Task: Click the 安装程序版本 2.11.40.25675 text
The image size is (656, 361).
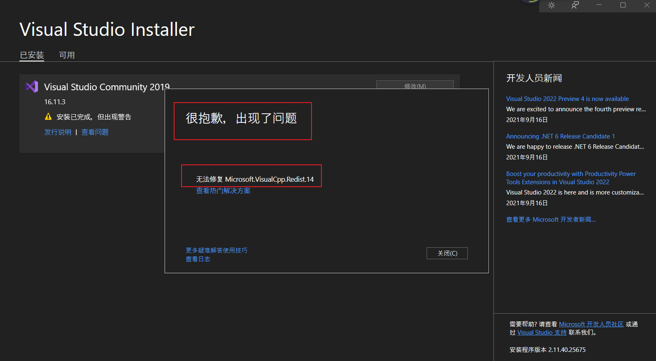Action: coord(547,350)
